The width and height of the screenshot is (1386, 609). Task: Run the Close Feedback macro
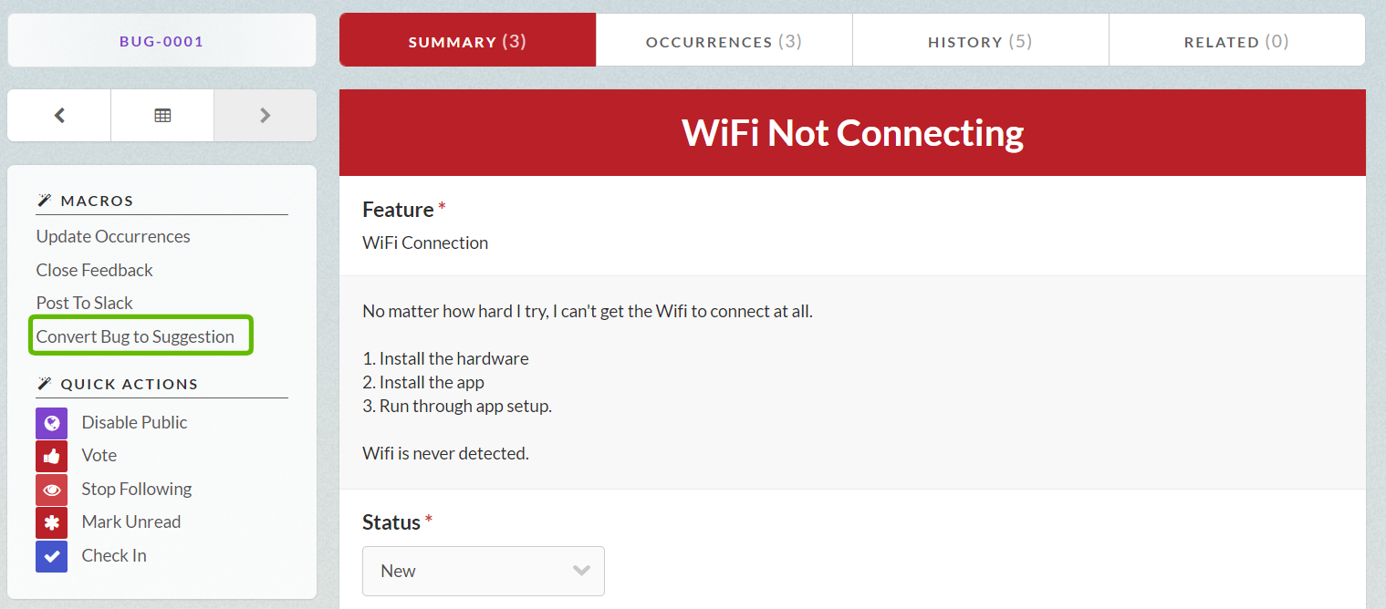(x=95, y=270)
